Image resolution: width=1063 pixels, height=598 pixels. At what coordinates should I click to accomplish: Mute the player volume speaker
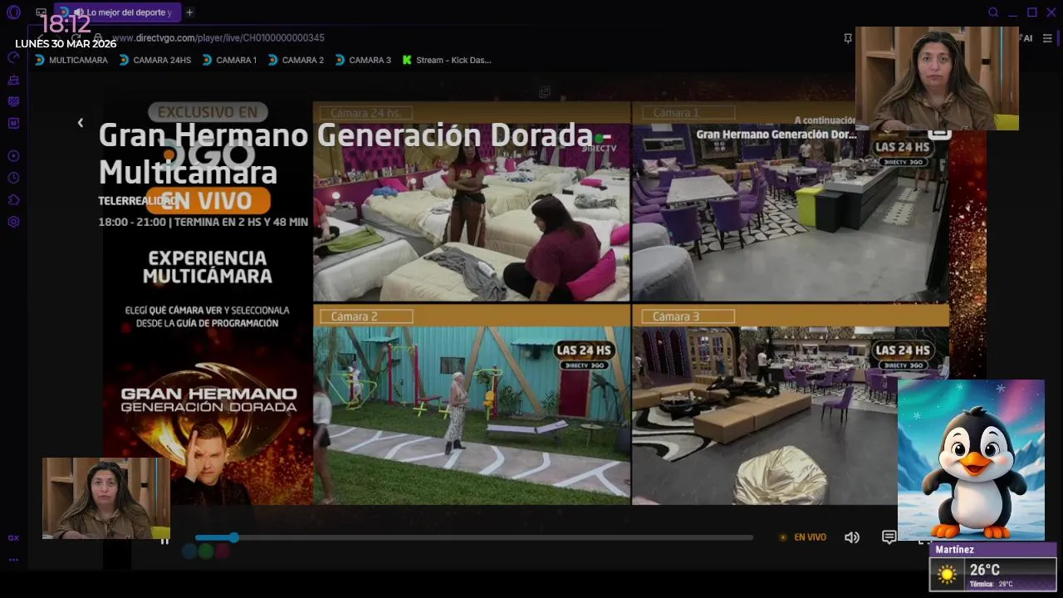(x=852, y=537)
